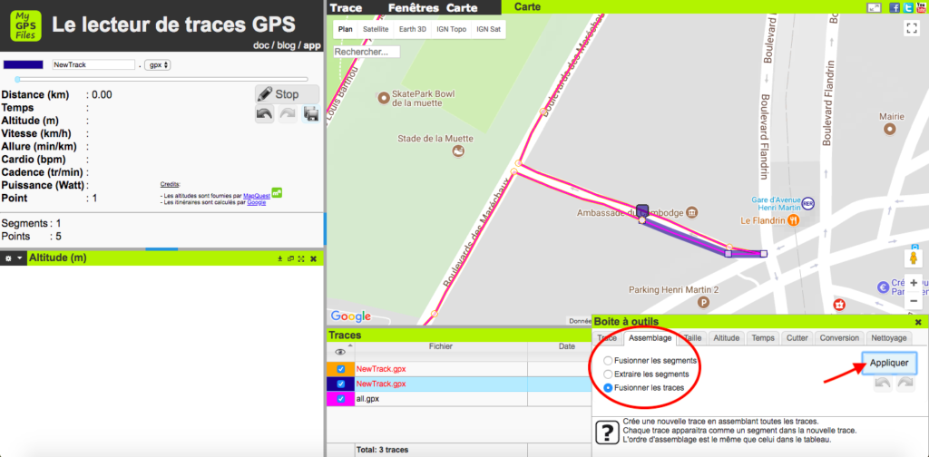Click the Stade de la Muette marker
The image size is (929, 457).
point(457,151)
